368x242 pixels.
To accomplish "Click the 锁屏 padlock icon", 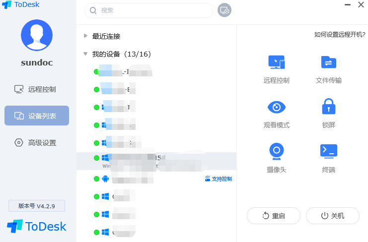I will click(329, 106).
